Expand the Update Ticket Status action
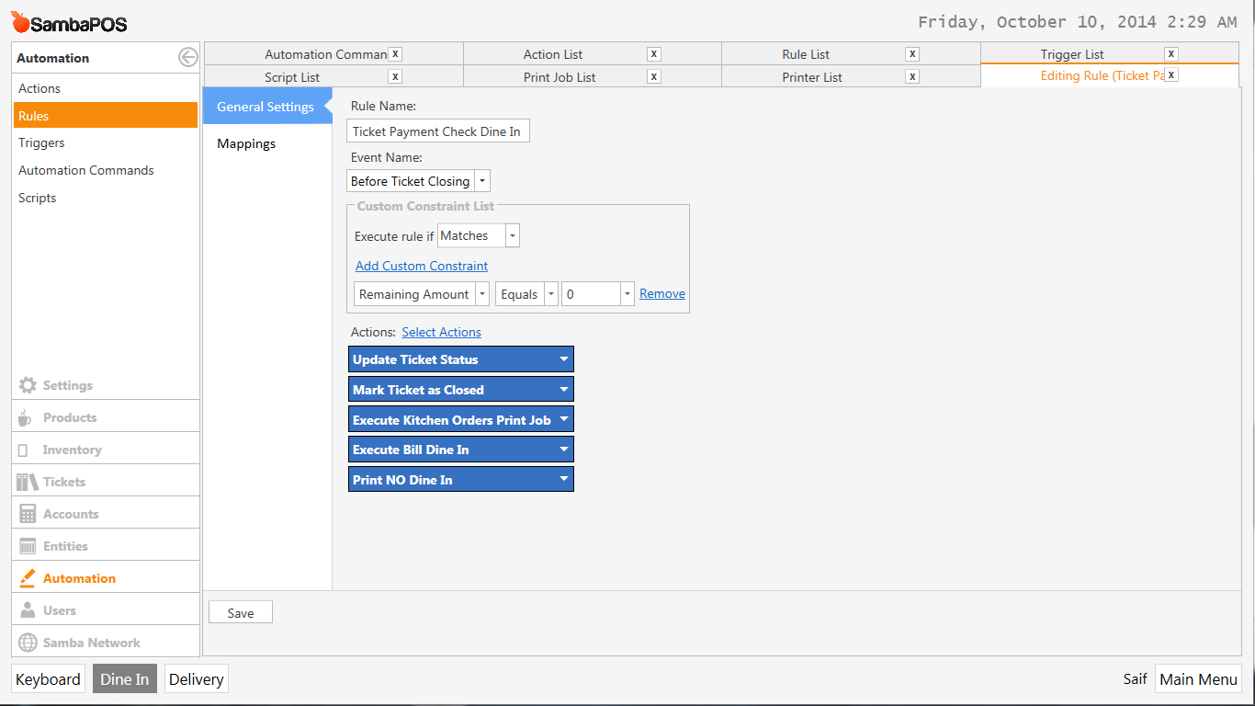The height and width of the screenshot is (706, 1255). (x=564, y=359)
